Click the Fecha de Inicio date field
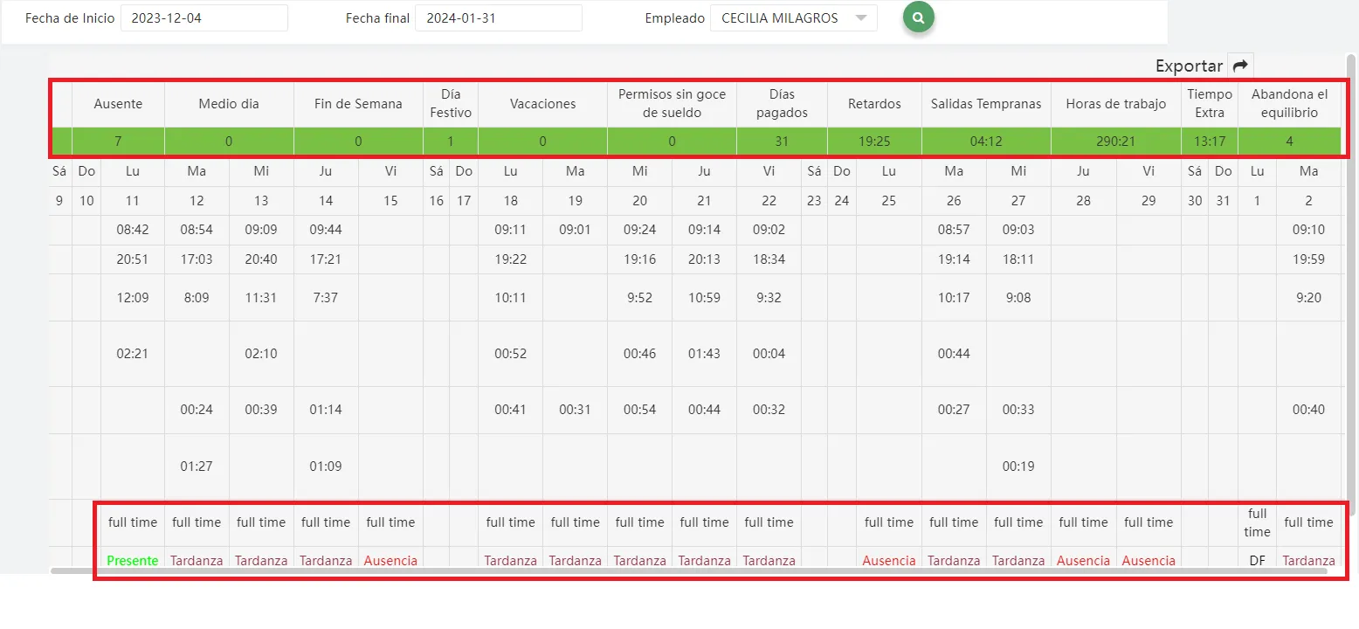The image size is (1359, 629). coord(204,18)
